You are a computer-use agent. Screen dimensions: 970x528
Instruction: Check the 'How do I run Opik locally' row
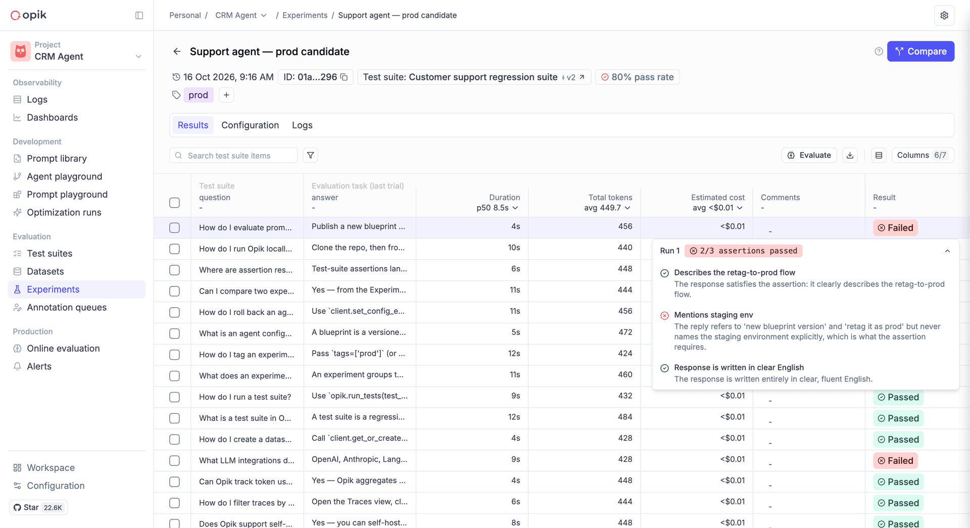point(174,249)
